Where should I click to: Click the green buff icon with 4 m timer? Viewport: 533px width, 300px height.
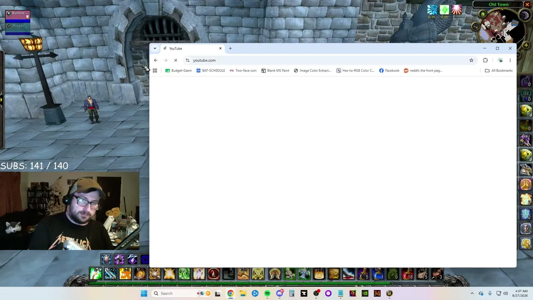click(x=444, y=10)
